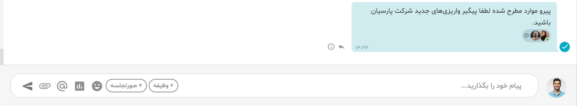Show message info via the circled i icon

331,47
